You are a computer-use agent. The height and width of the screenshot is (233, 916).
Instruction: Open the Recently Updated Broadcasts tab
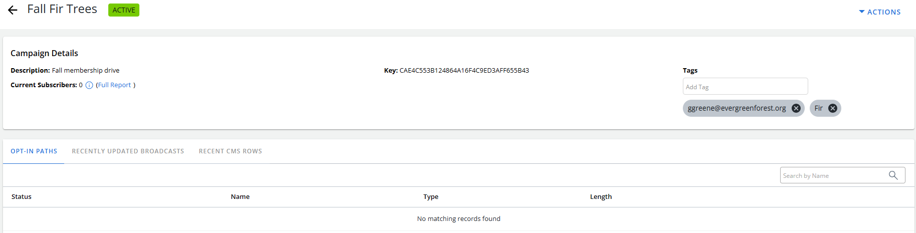click(128, 151)
